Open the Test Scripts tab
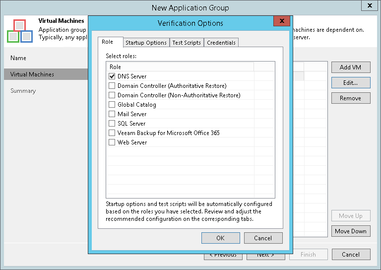This screenshot has height=270, width=381. pos(187,43)
